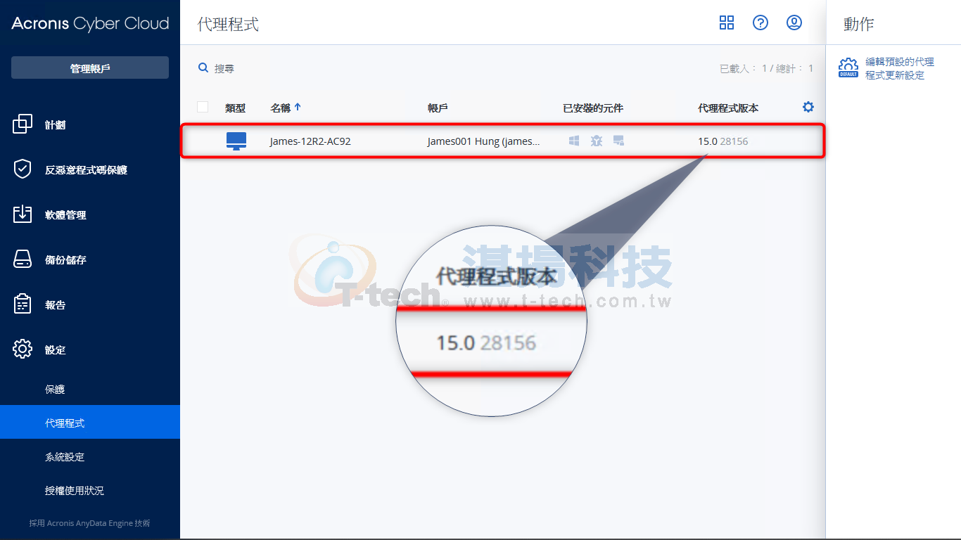Select the 代理程式 submenu item

click(90, 423)
